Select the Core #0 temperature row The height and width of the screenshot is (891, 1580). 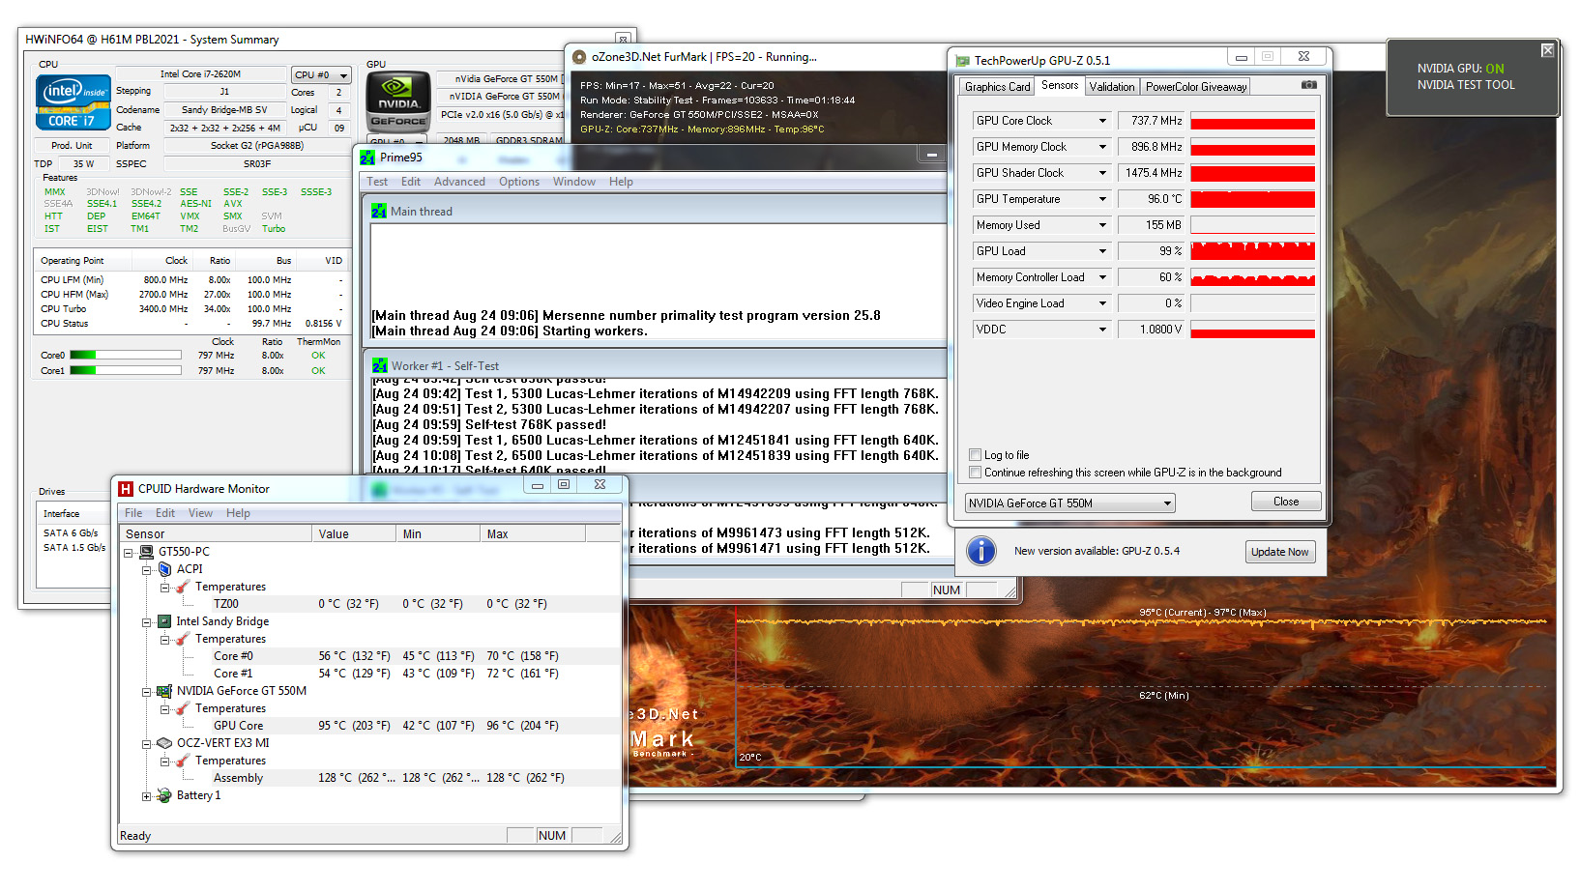coord(370,656)
